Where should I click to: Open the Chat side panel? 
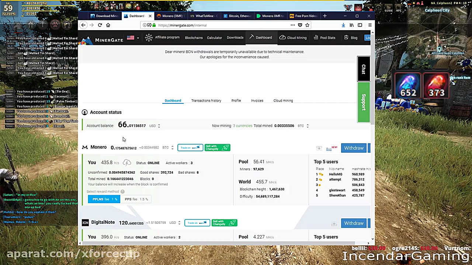pyautogui.click(x=364, y=69)
